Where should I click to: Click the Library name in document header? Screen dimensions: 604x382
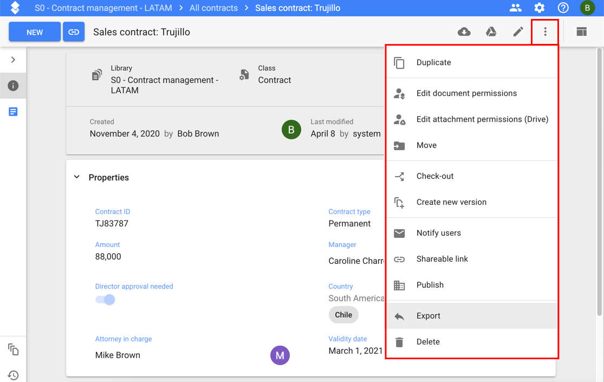point(165,85)
